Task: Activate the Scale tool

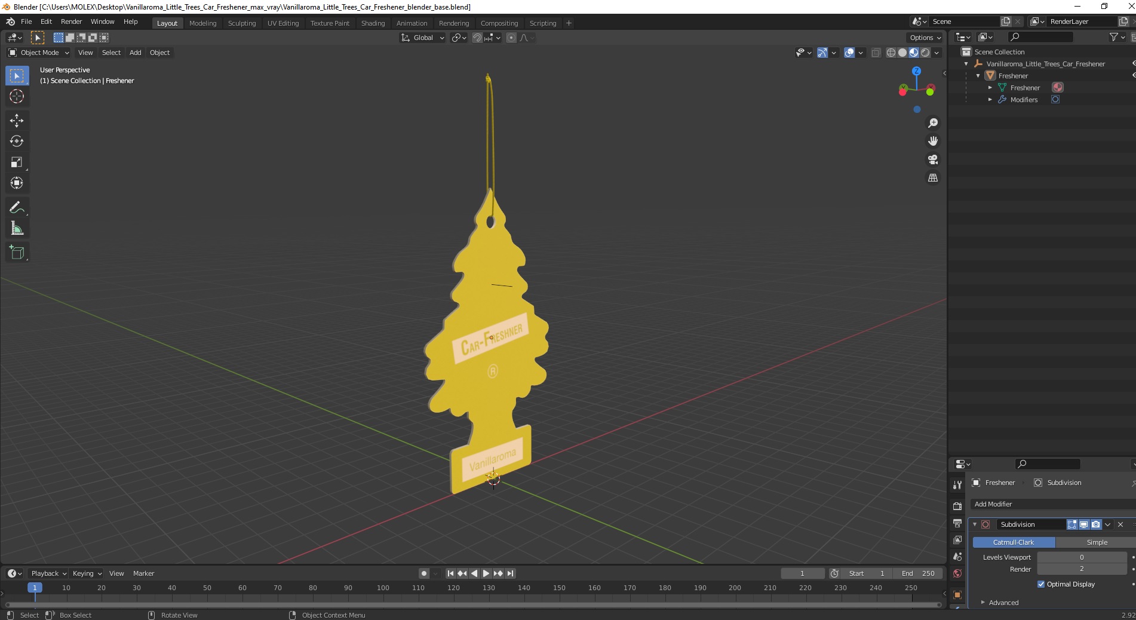Action: [x=17, y=162]
